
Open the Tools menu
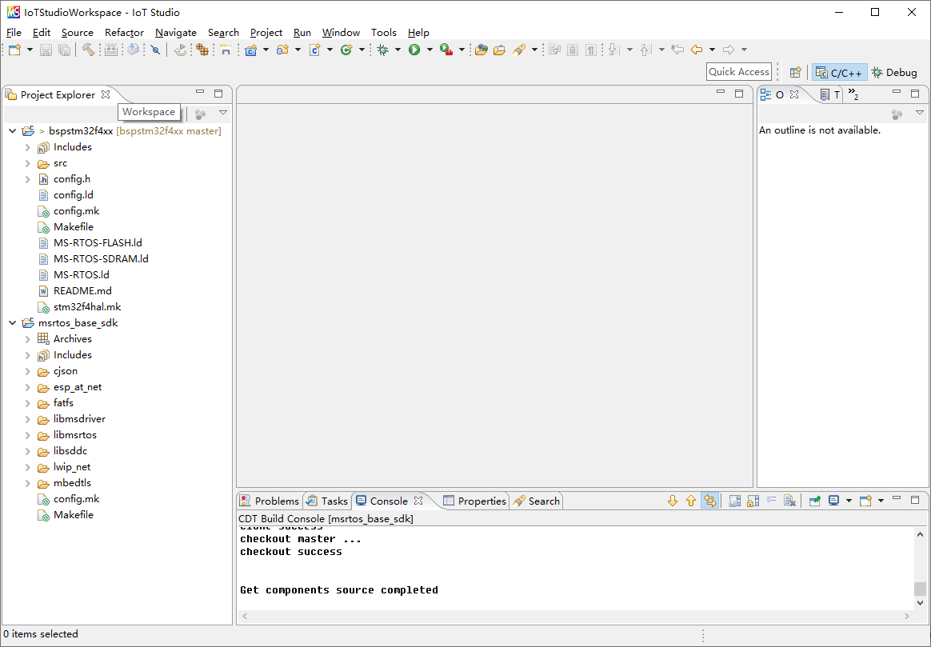point(384,33)
